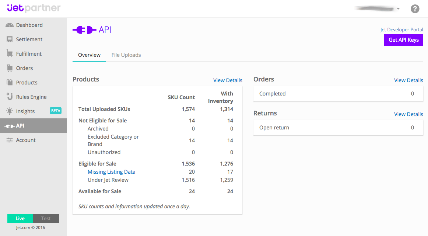
Task: Navigate to Orders in sidebar
Action: point(24,68)
